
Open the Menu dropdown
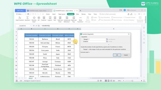[20, 14]
